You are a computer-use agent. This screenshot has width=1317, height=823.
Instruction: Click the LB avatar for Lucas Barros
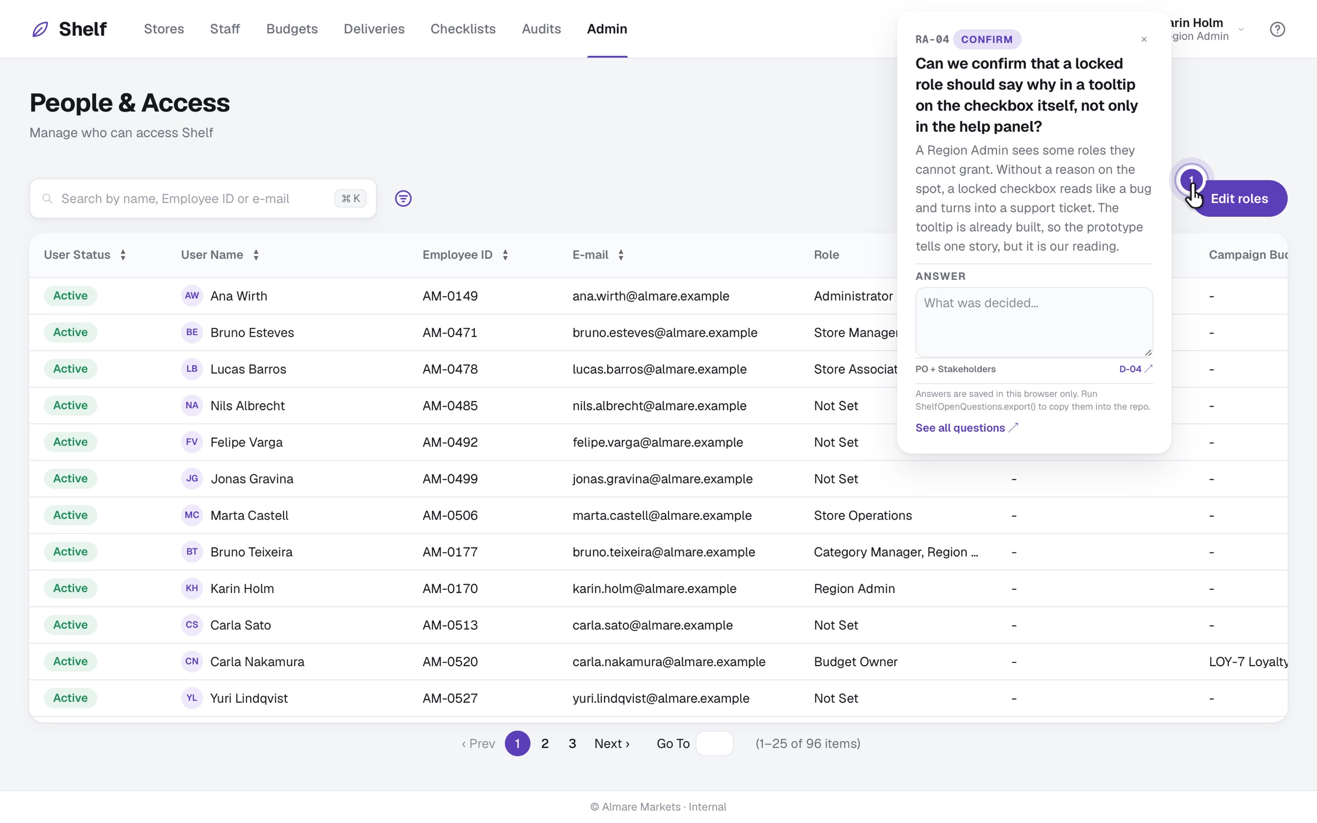[x=192, y=369]
